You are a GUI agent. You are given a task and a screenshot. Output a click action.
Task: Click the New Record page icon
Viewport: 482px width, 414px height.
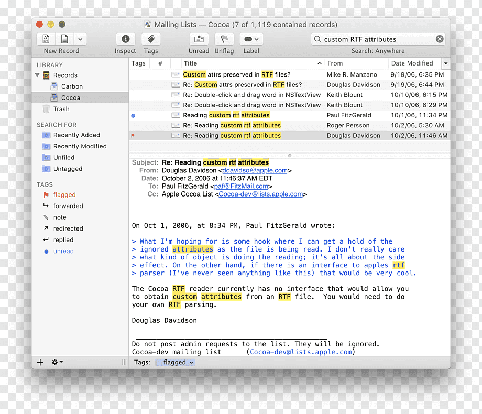[x=46, y=39]
